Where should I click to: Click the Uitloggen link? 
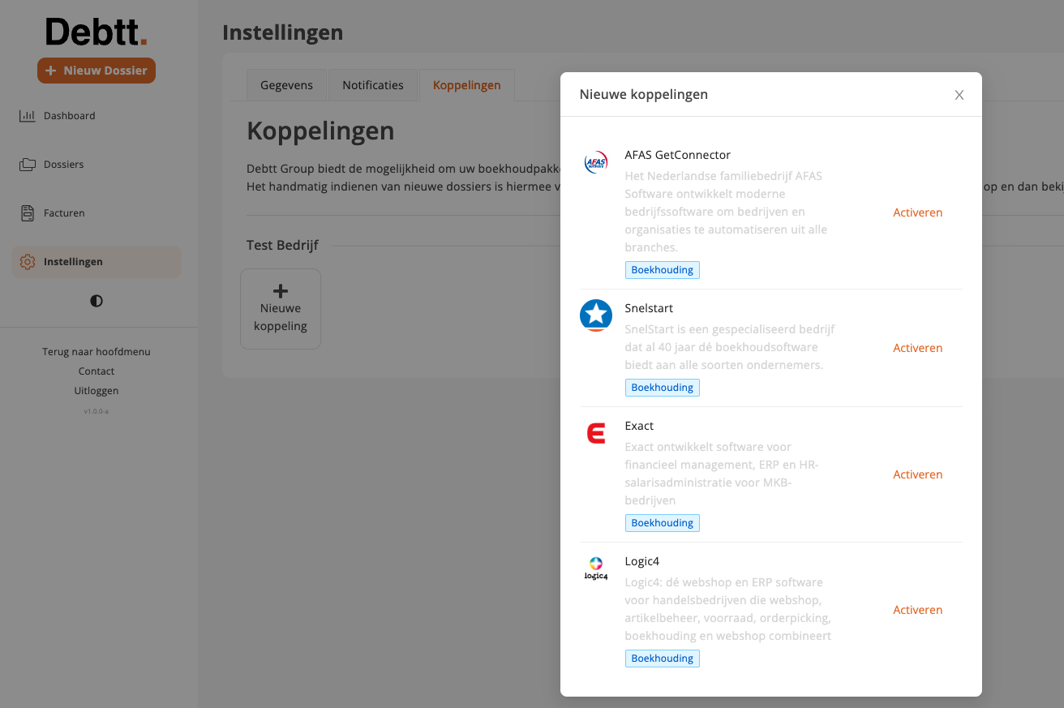pyautogui.click(x=97, y=391)
